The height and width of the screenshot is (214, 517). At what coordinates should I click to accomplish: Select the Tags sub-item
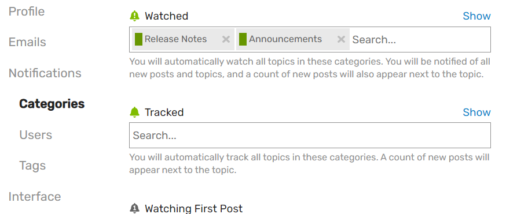pos(32,166)
